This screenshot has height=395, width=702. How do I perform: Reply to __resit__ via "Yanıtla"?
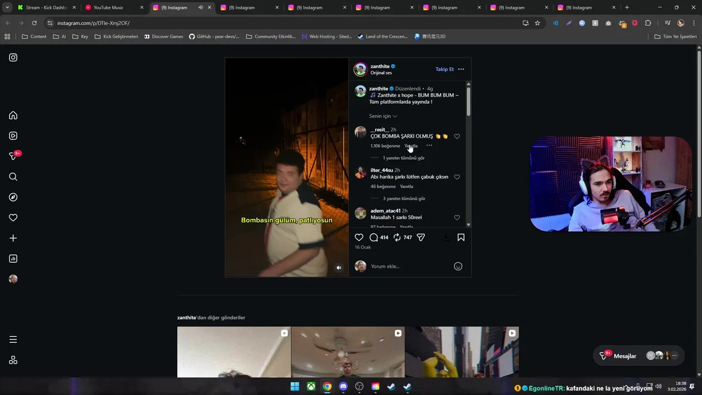[411, 146]
